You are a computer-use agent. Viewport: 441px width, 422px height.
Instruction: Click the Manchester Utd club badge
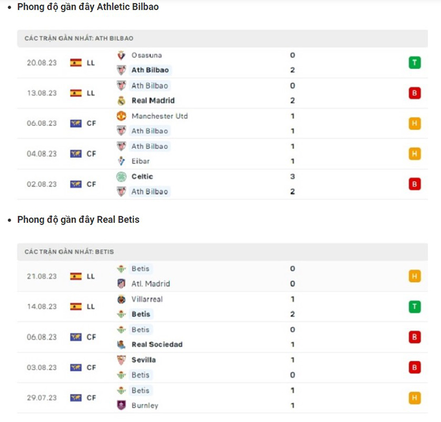click(x=122, y=116)
